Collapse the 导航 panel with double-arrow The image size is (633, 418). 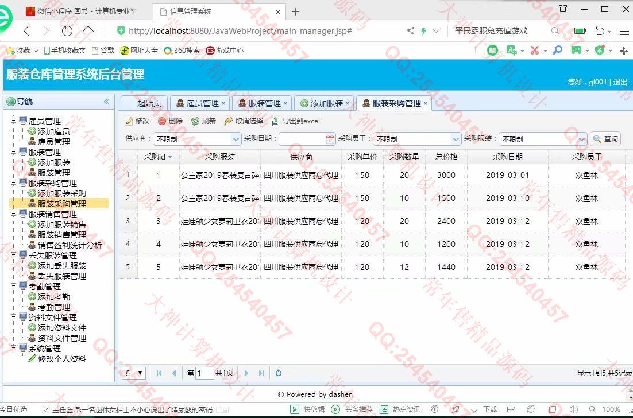[x=107, y=102]
